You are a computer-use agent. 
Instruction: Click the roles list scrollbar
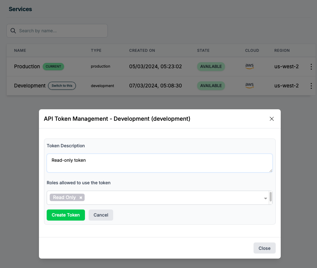click(x=271, y=197)
